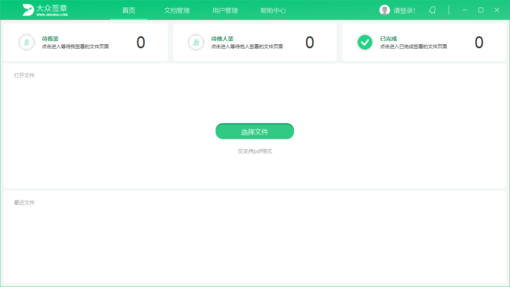
Task: Click the 已完成 green checkmark icon
Action: [x=365, y=42]
